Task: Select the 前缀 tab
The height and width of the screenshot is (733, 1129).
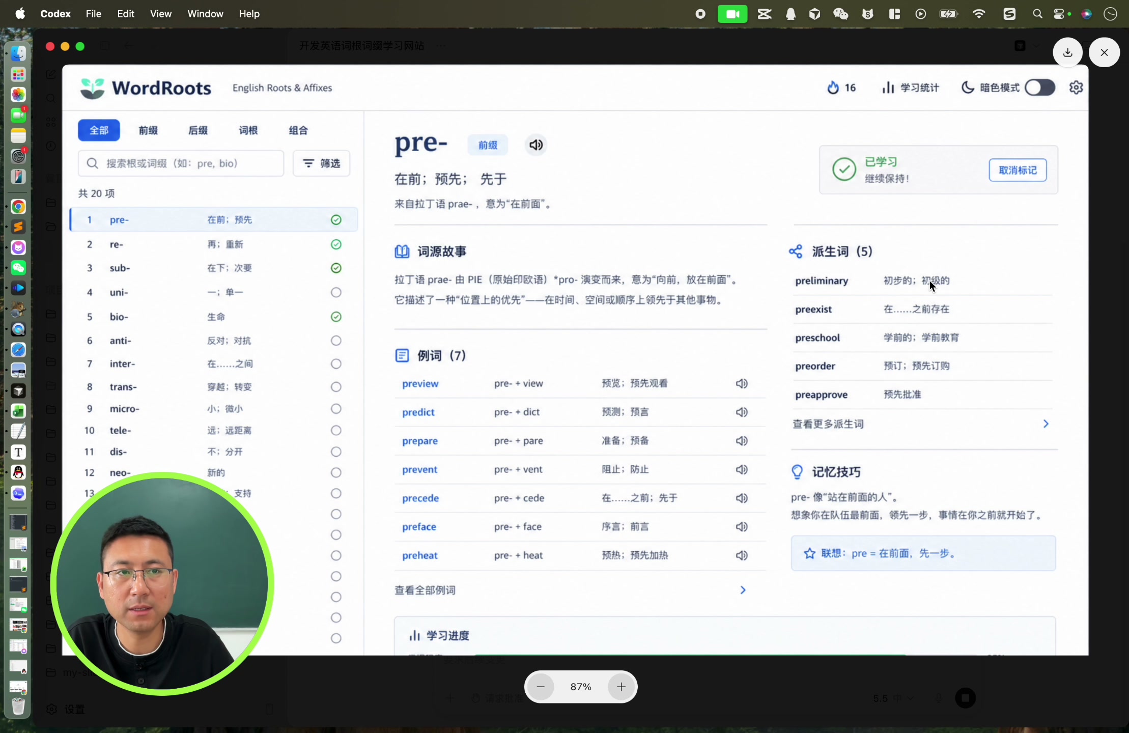Action: pyautogui.click(x=148, y=130)
